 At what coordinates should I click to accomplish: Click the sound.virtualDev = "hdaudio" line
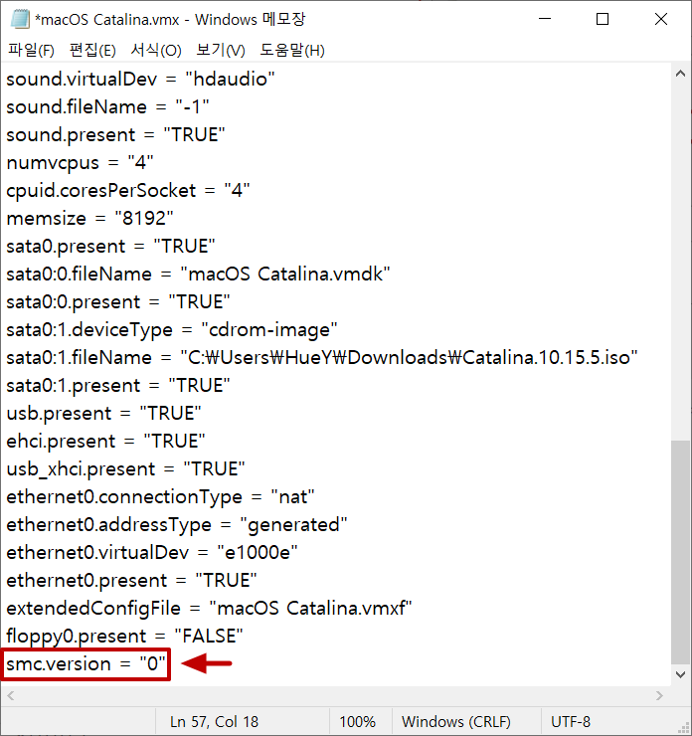(141, 79)
